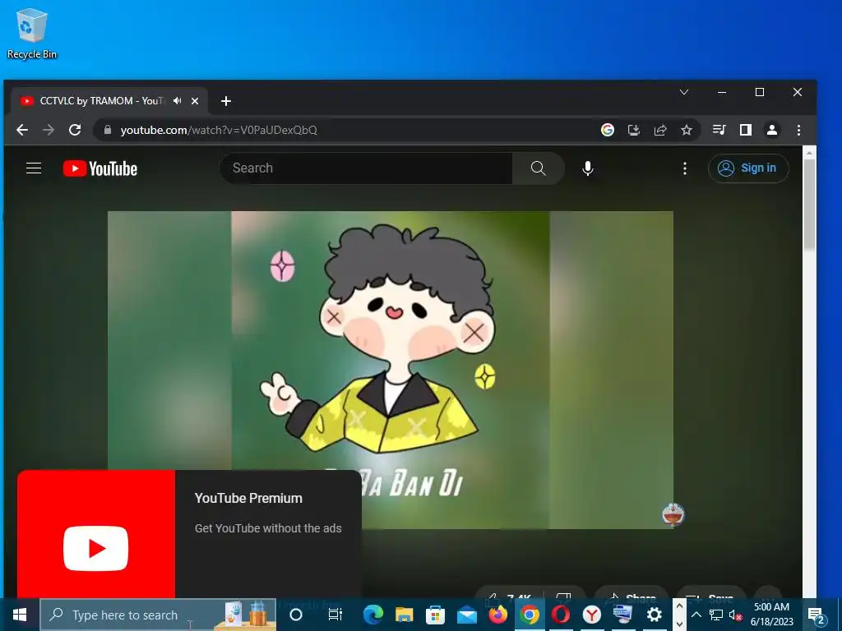Open Chrome media controls button
Image resolution: width=842 pixels, height=631 pixels.
coord(719,130)
